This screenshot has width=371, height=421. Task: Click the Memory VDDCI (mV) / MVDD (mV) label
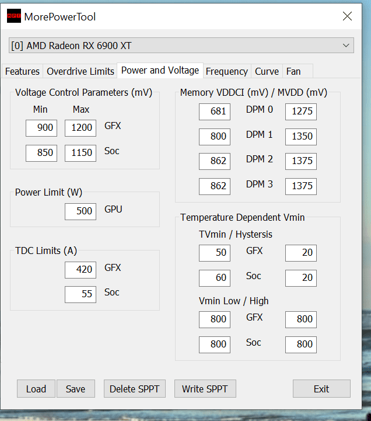(x=254, y=93)
